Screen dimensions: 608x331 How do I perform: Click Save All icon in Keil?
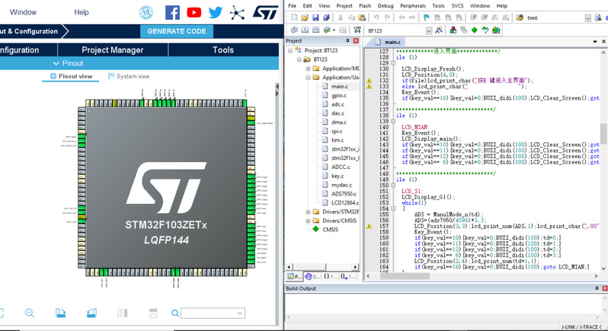pyautogui.click(x=326, y=18)
